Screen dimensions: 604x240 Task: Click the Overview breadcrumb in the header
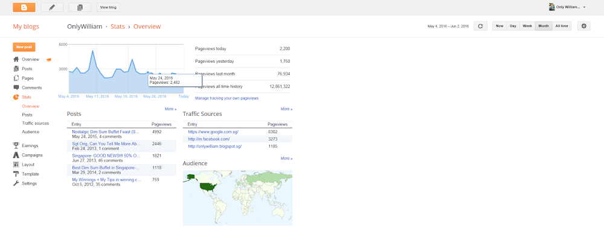[x=147, y=27]
